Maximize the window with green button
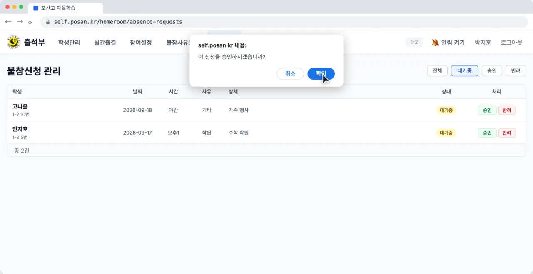Viewport: 533px width, 274px height. (21, 7)
